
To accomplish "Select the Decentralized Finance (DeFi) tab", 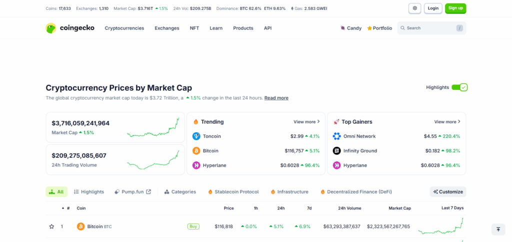I will (356, 192).
